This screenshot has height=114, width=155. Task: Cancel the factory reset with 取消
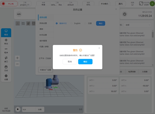coord(70,62)
